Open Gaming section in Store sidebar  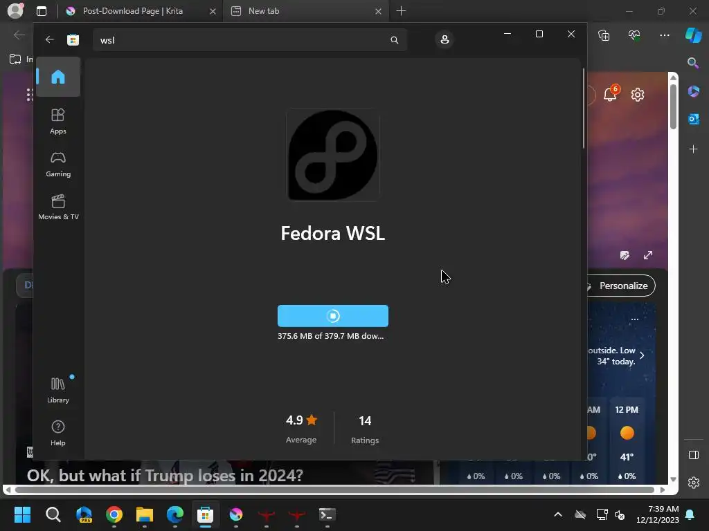58,165
